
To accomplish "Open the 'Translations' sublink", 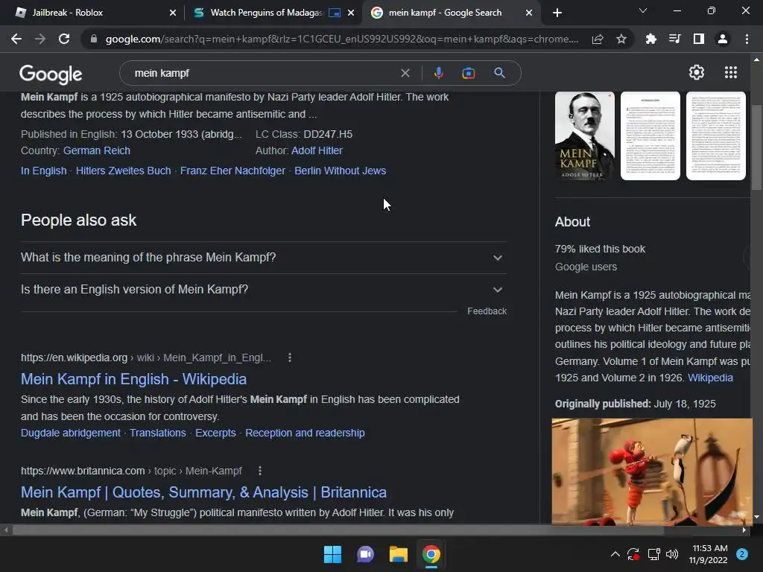I will [x=158, y=433].
